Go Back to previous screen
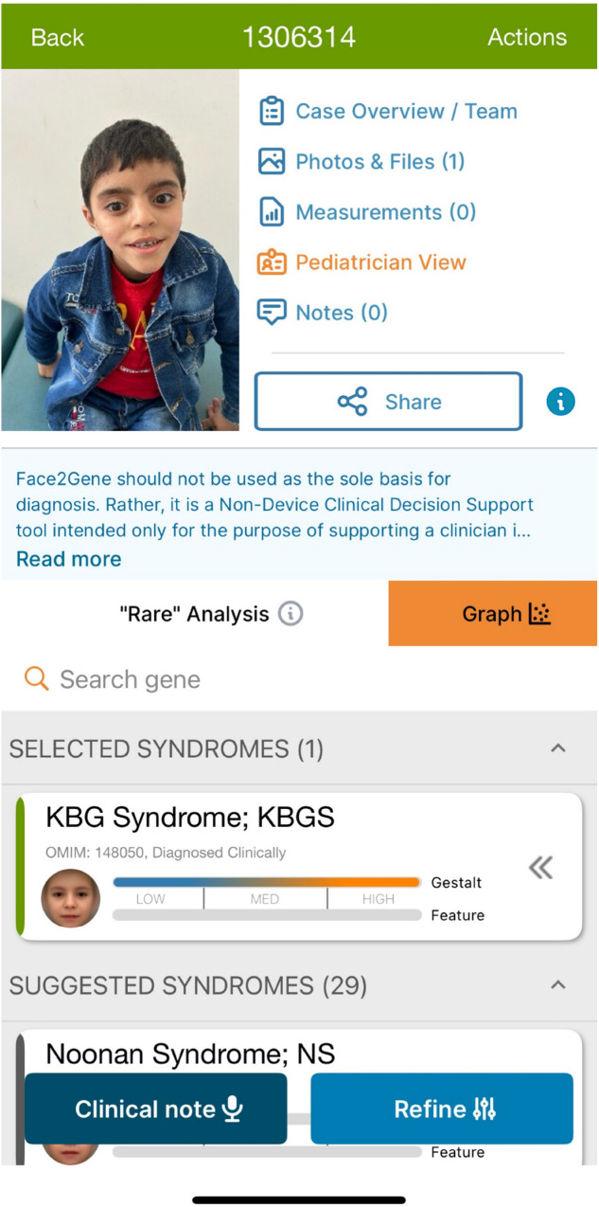Image resolution: width=599 pixels, height=1207 pixels. pos(58,37)
